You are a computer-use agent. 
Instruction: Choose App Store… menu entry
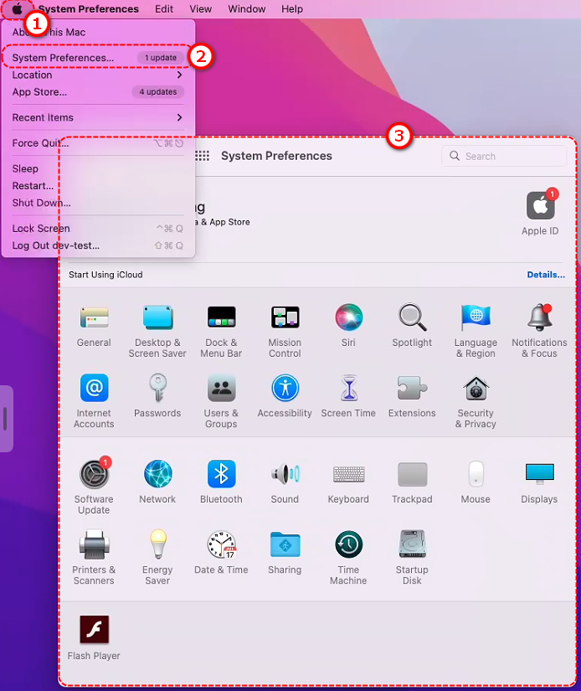coord(98,92)
